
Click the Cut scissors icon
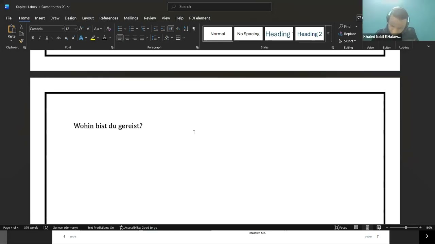[21, 27]
